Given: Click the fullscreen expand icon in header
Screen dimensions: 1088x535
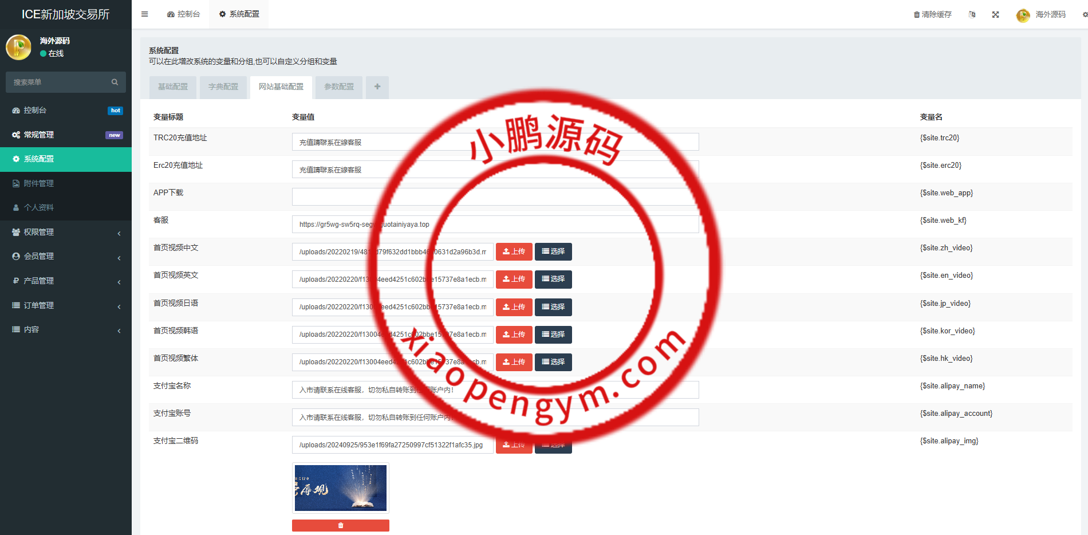Looking at the screenshot, I should point(996,15).
